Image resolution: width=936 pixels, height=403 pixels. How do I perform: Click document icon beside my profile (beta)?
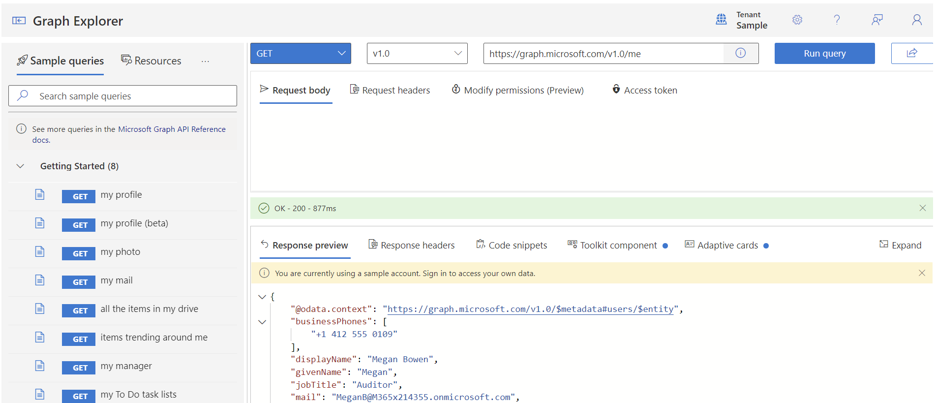pos(40,223)
